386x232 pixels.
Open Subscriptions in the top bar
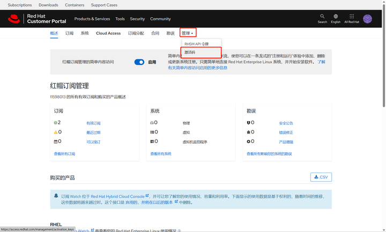tap(20, 5)
